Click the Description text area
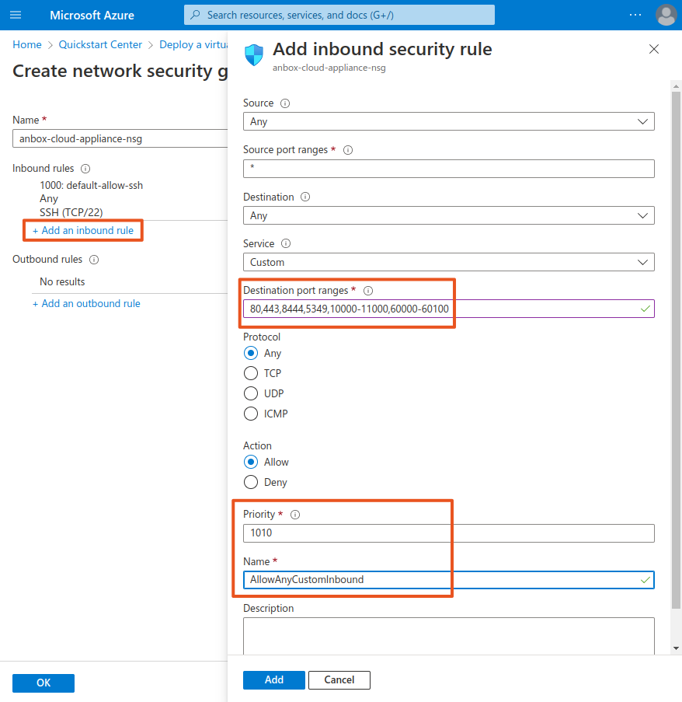 point(448,636)
